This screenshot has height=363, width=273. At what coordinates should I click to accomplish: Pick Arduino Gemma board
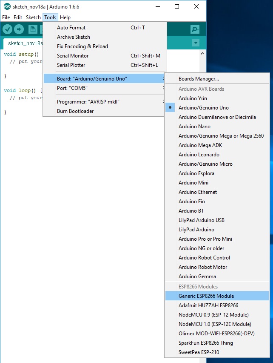click(x=217, y=277)
